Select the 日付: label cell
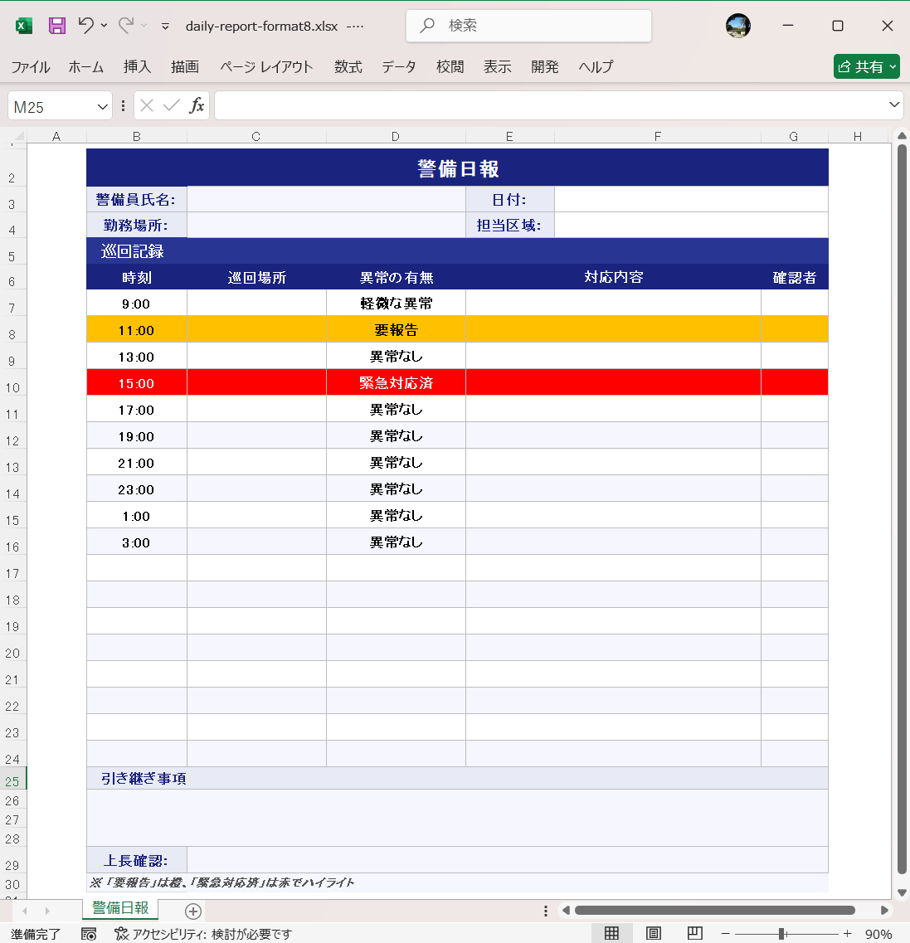The width and height of the screenshot is (910, 943). click(509, 199)
